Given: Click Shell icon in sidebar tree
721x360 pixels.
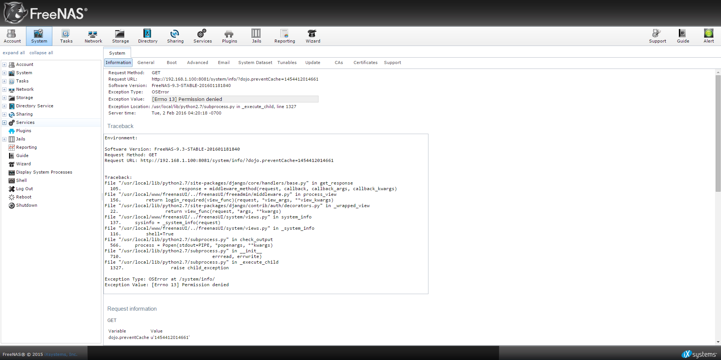Looking at the screenshot, I should coord(12,180).
